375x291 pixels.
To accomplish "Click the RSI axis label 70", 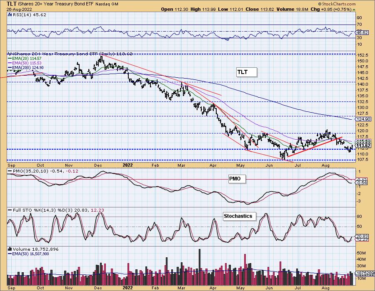I will click(x=359, y=25).
